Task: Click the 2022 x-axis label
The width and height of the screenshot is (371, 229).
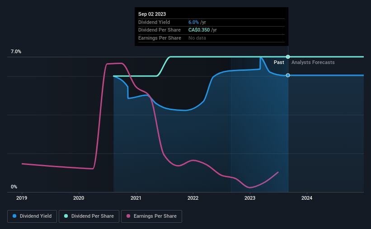Action: tap(193, 198)
